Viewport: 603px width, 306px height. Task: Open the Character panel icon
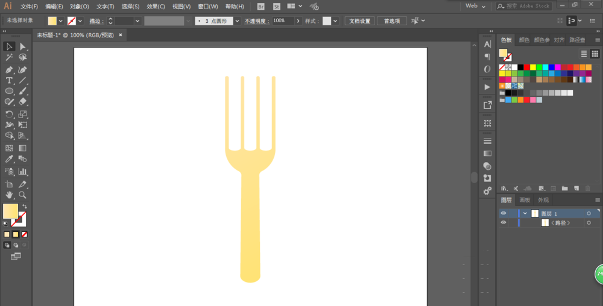(x=487, y=44)
